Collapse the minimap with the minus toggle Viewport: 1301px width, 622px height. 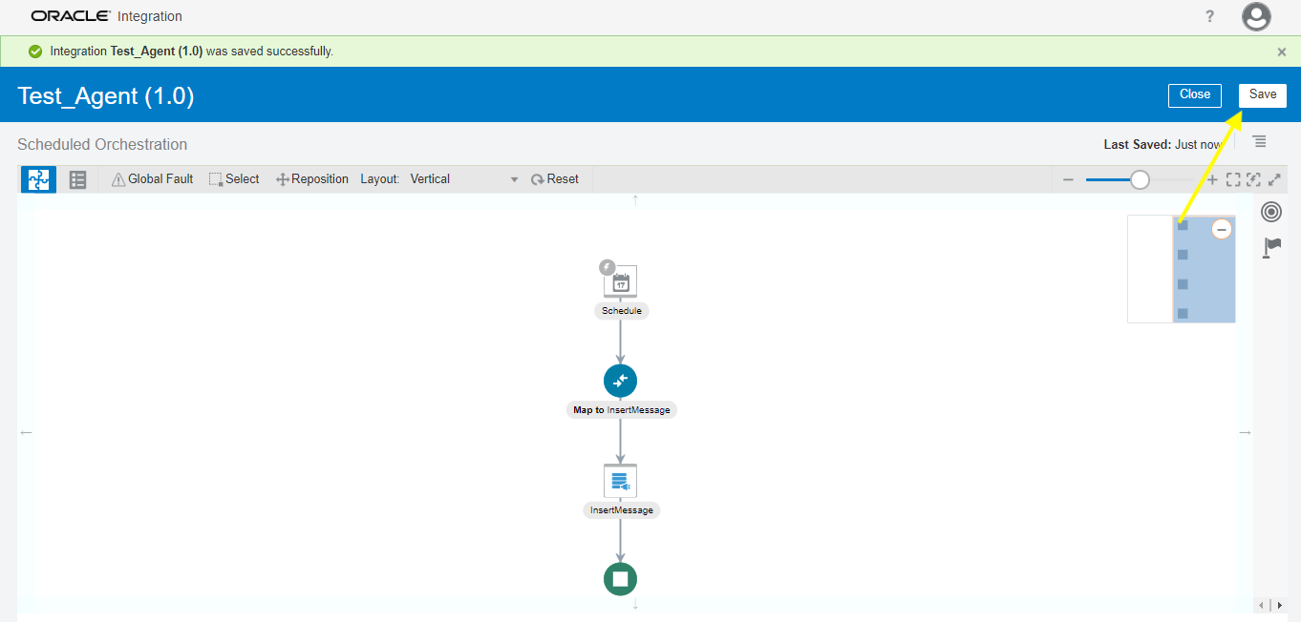pyautogui.click(x=1221, y=229)
